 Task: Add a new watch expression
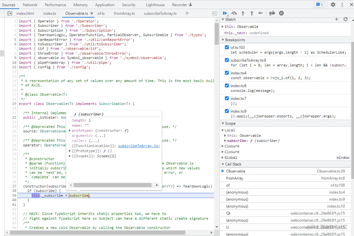pos(336,19)
